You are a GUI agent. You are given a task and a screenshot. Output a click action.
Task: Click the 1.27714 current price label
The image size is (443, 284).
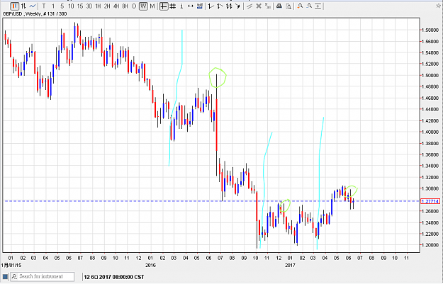click(x=430, y=201)
